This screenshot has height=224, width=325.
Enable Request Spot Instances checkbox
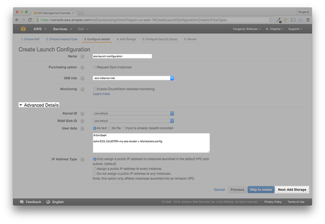click(95, 67)
